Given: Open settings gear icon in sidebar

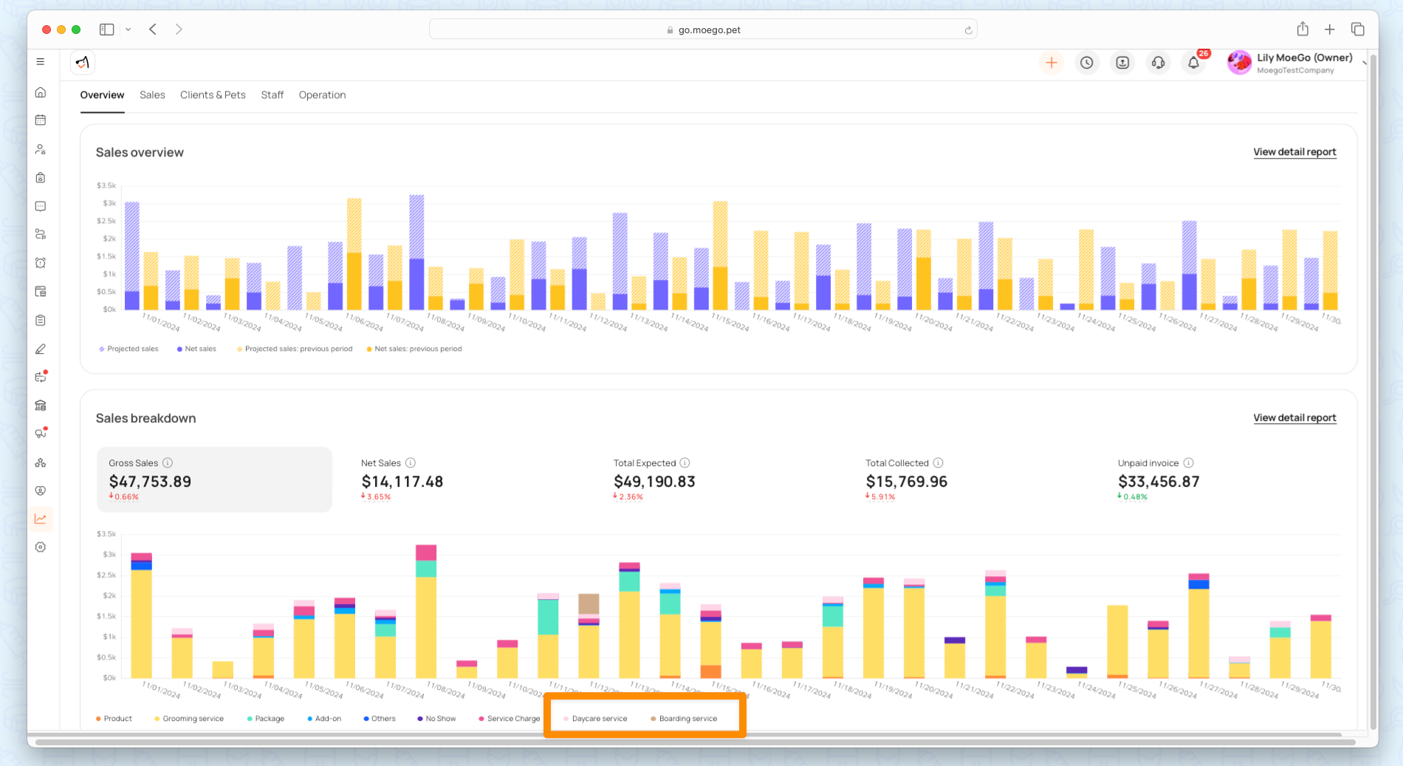Looking at the screenshot, I should [x=41, y=547].
